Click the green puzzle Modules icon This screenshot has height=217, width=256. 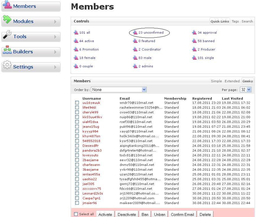click(x=7, y=20)
